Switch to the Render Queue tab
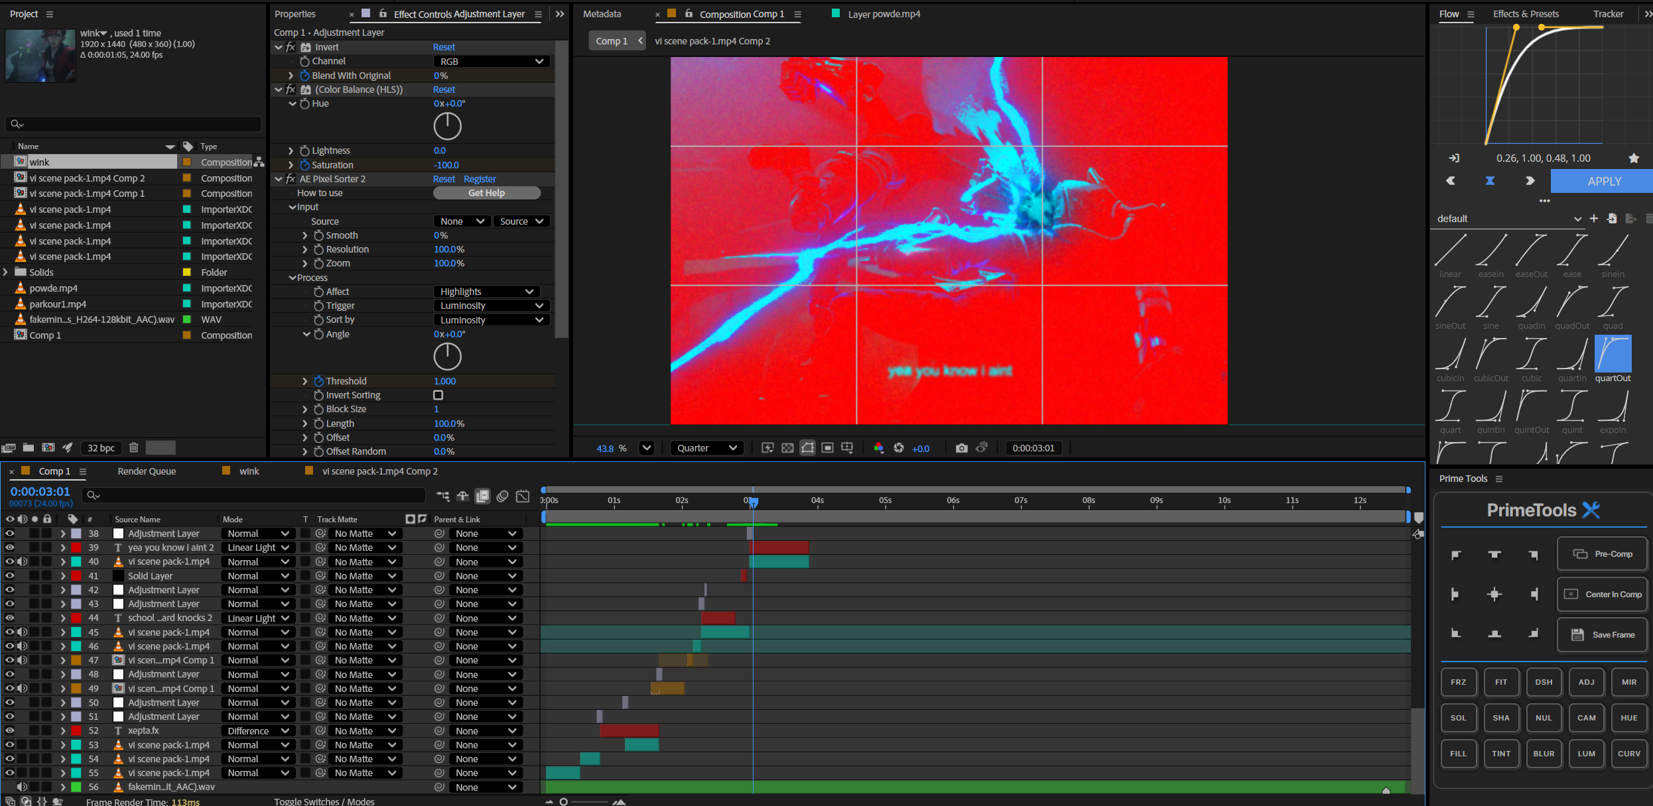 pyautogui.click(x=147, y=471)
